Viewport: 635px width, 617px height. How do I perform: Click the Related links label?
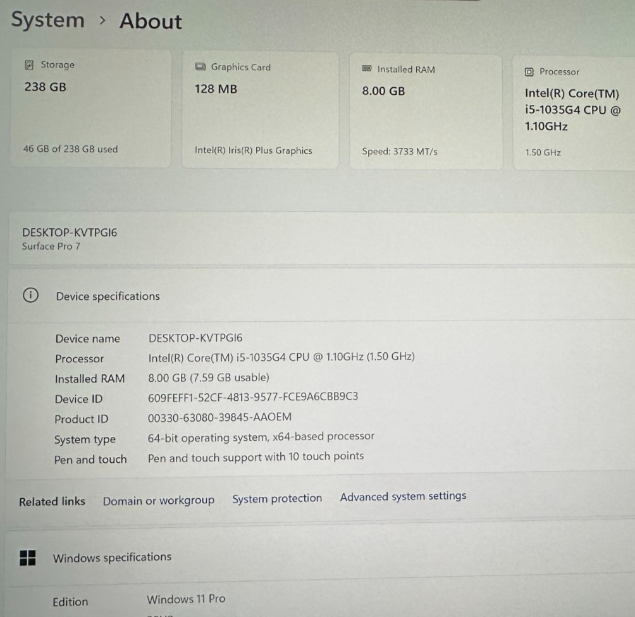(x=52, y=501)
